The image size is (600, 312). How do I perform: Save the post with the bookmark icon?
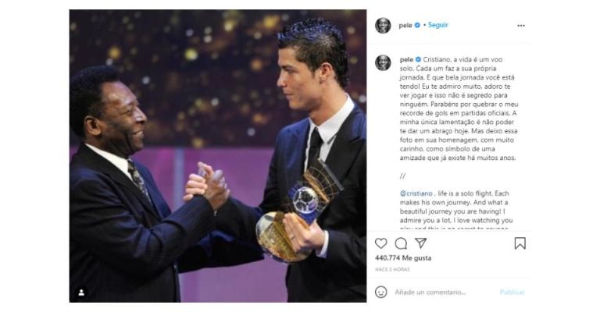click(520, 243)
